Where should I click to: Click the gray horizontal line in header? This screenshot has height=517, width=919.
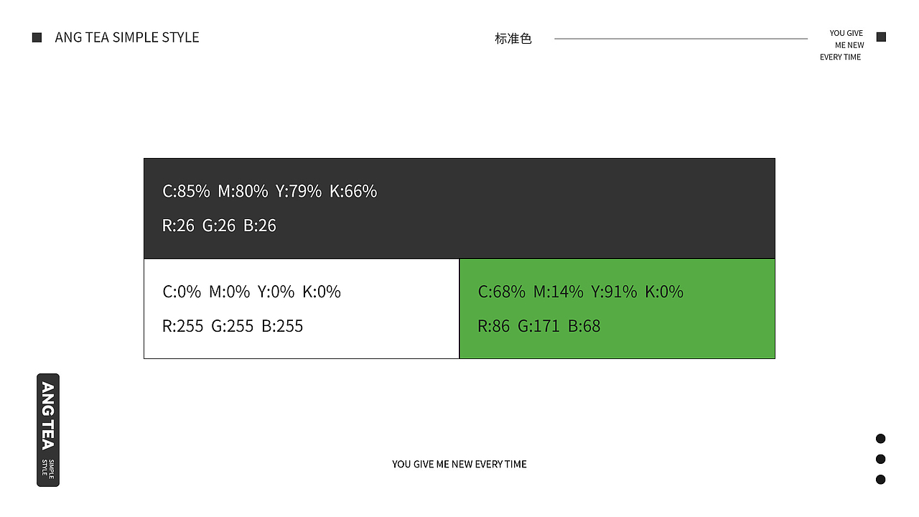coord(681,39)
